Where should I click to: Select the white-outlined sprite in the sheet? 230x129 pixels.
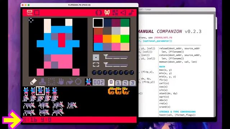point(40,91)
